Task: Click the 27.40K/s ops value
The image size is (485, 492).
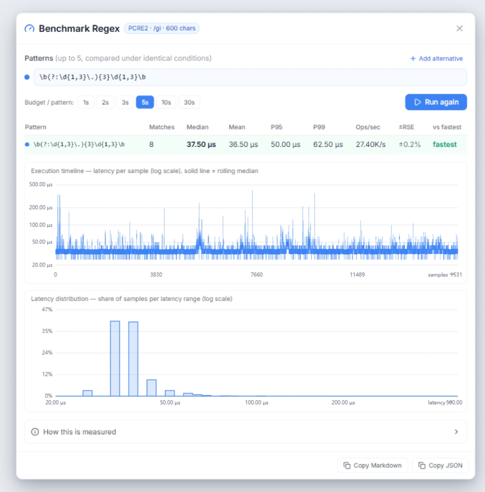Action: [x=370, y=145]
